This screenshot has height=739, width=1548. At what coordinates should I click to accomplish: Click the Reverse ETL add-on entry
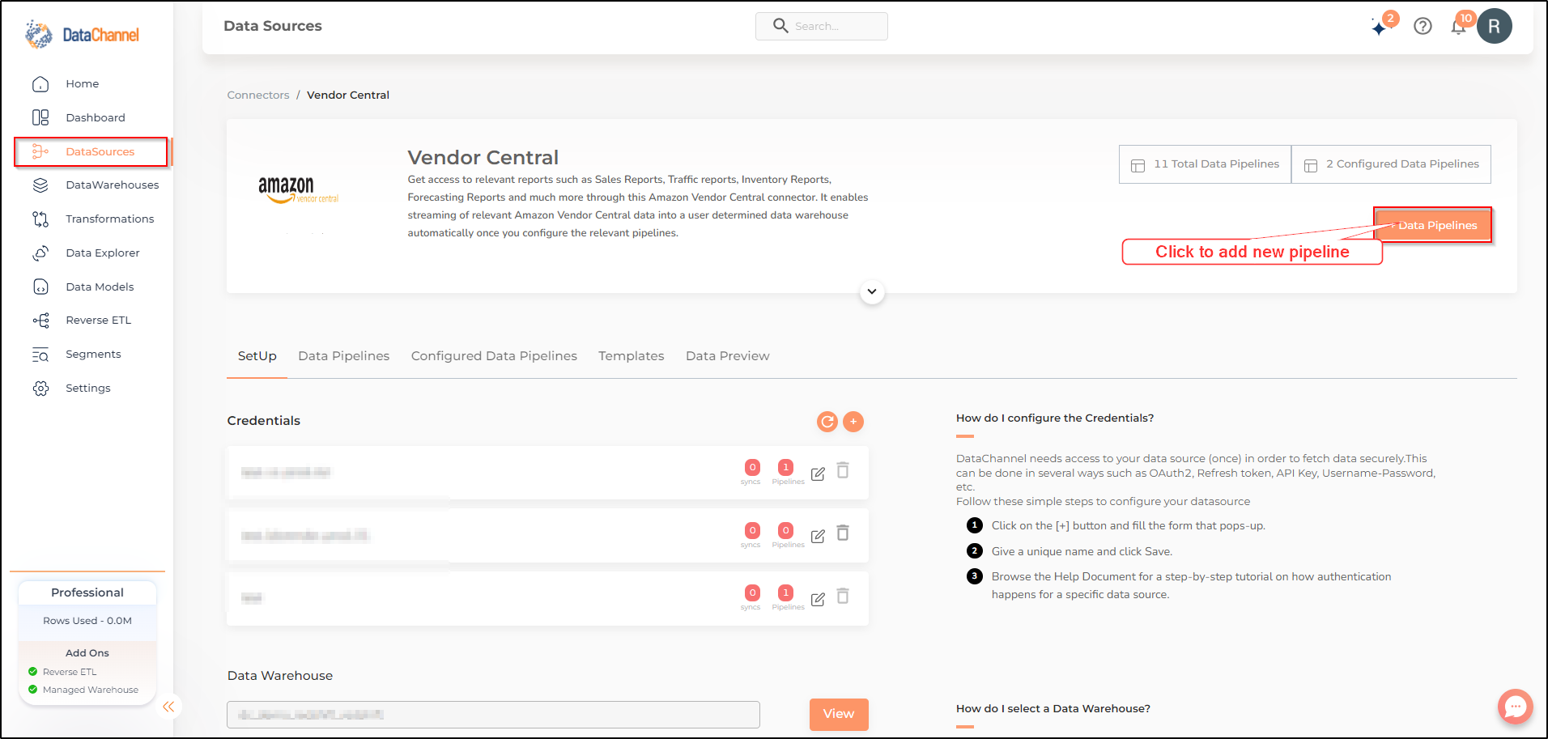tap(62, 672)
